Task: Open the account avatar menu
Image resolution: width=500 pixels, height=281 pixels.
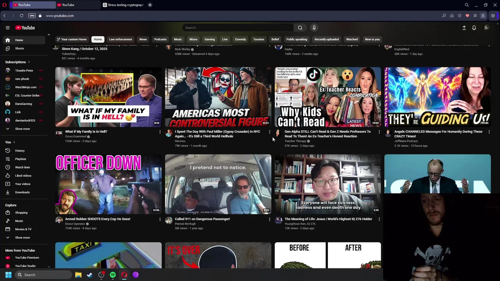Action: tap(486, 28)
